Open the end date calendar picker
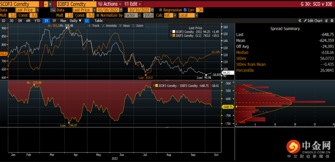Image resolution: width=335 pixels, height=162 pixels. (x=152, y=10)
